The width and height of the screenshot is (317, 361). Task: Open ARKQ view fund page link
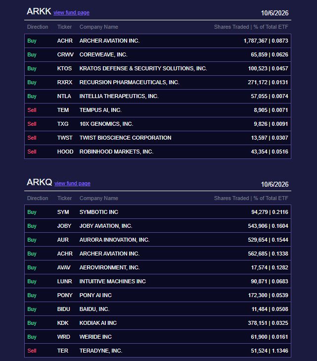pos(72,183)
